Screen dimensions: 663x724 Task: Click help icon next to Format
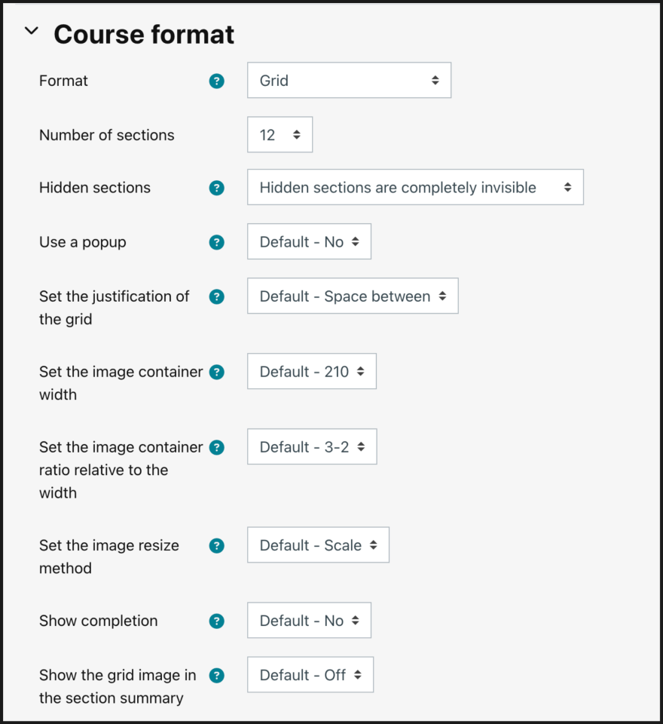click(217, 81)
